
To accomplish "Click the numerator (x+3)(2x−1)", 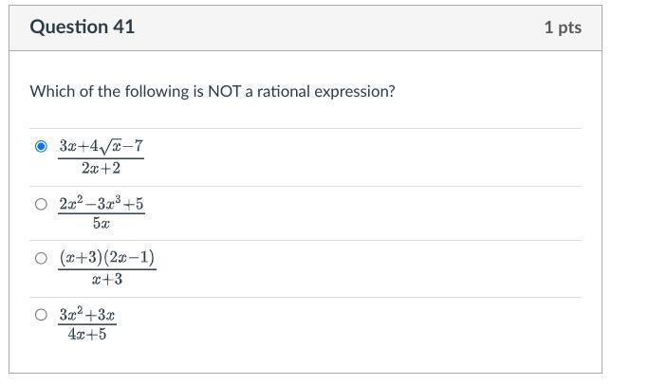I will coord(106,257).
